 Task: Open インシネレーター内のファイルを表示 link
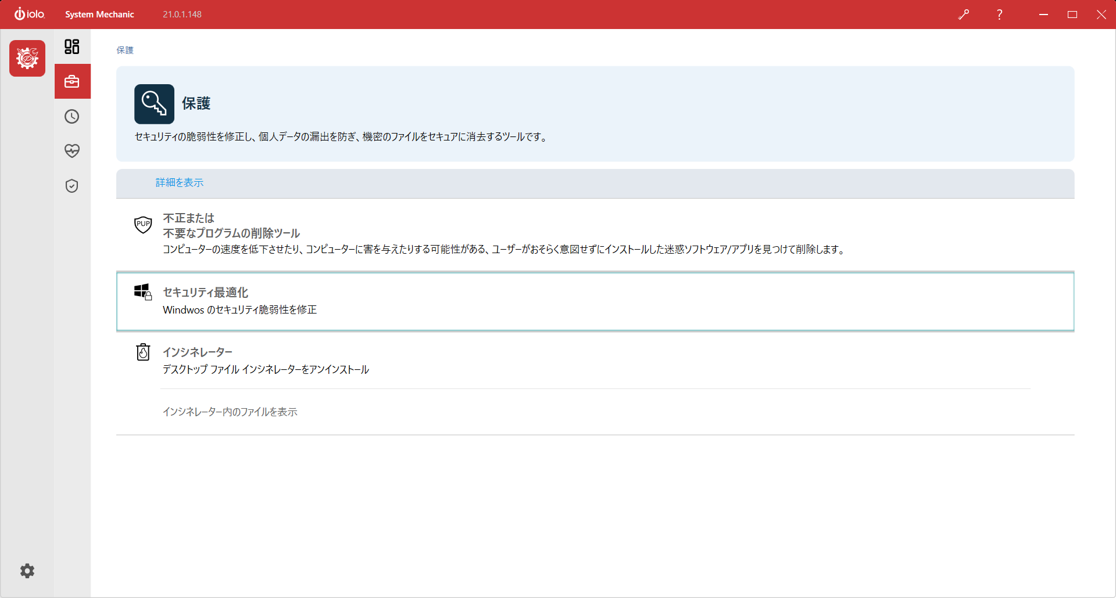230,412
